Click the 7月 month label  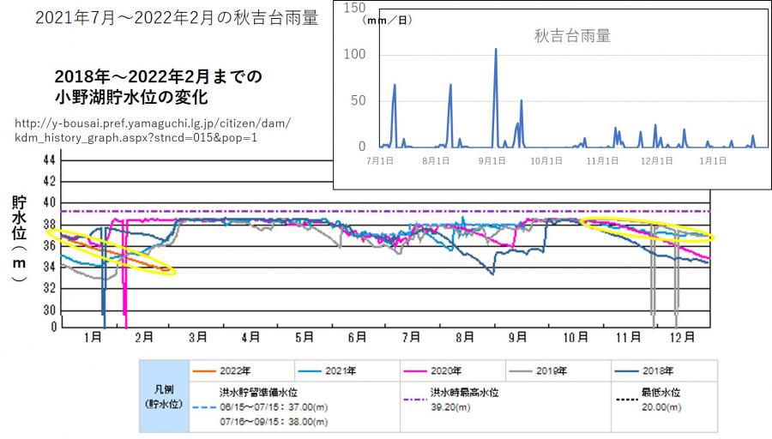pyautogui.click(x=411, y=337)
